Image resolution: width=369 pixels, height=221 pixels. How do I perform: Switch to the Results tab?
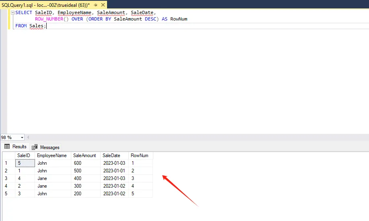click(x=16, y=147)
